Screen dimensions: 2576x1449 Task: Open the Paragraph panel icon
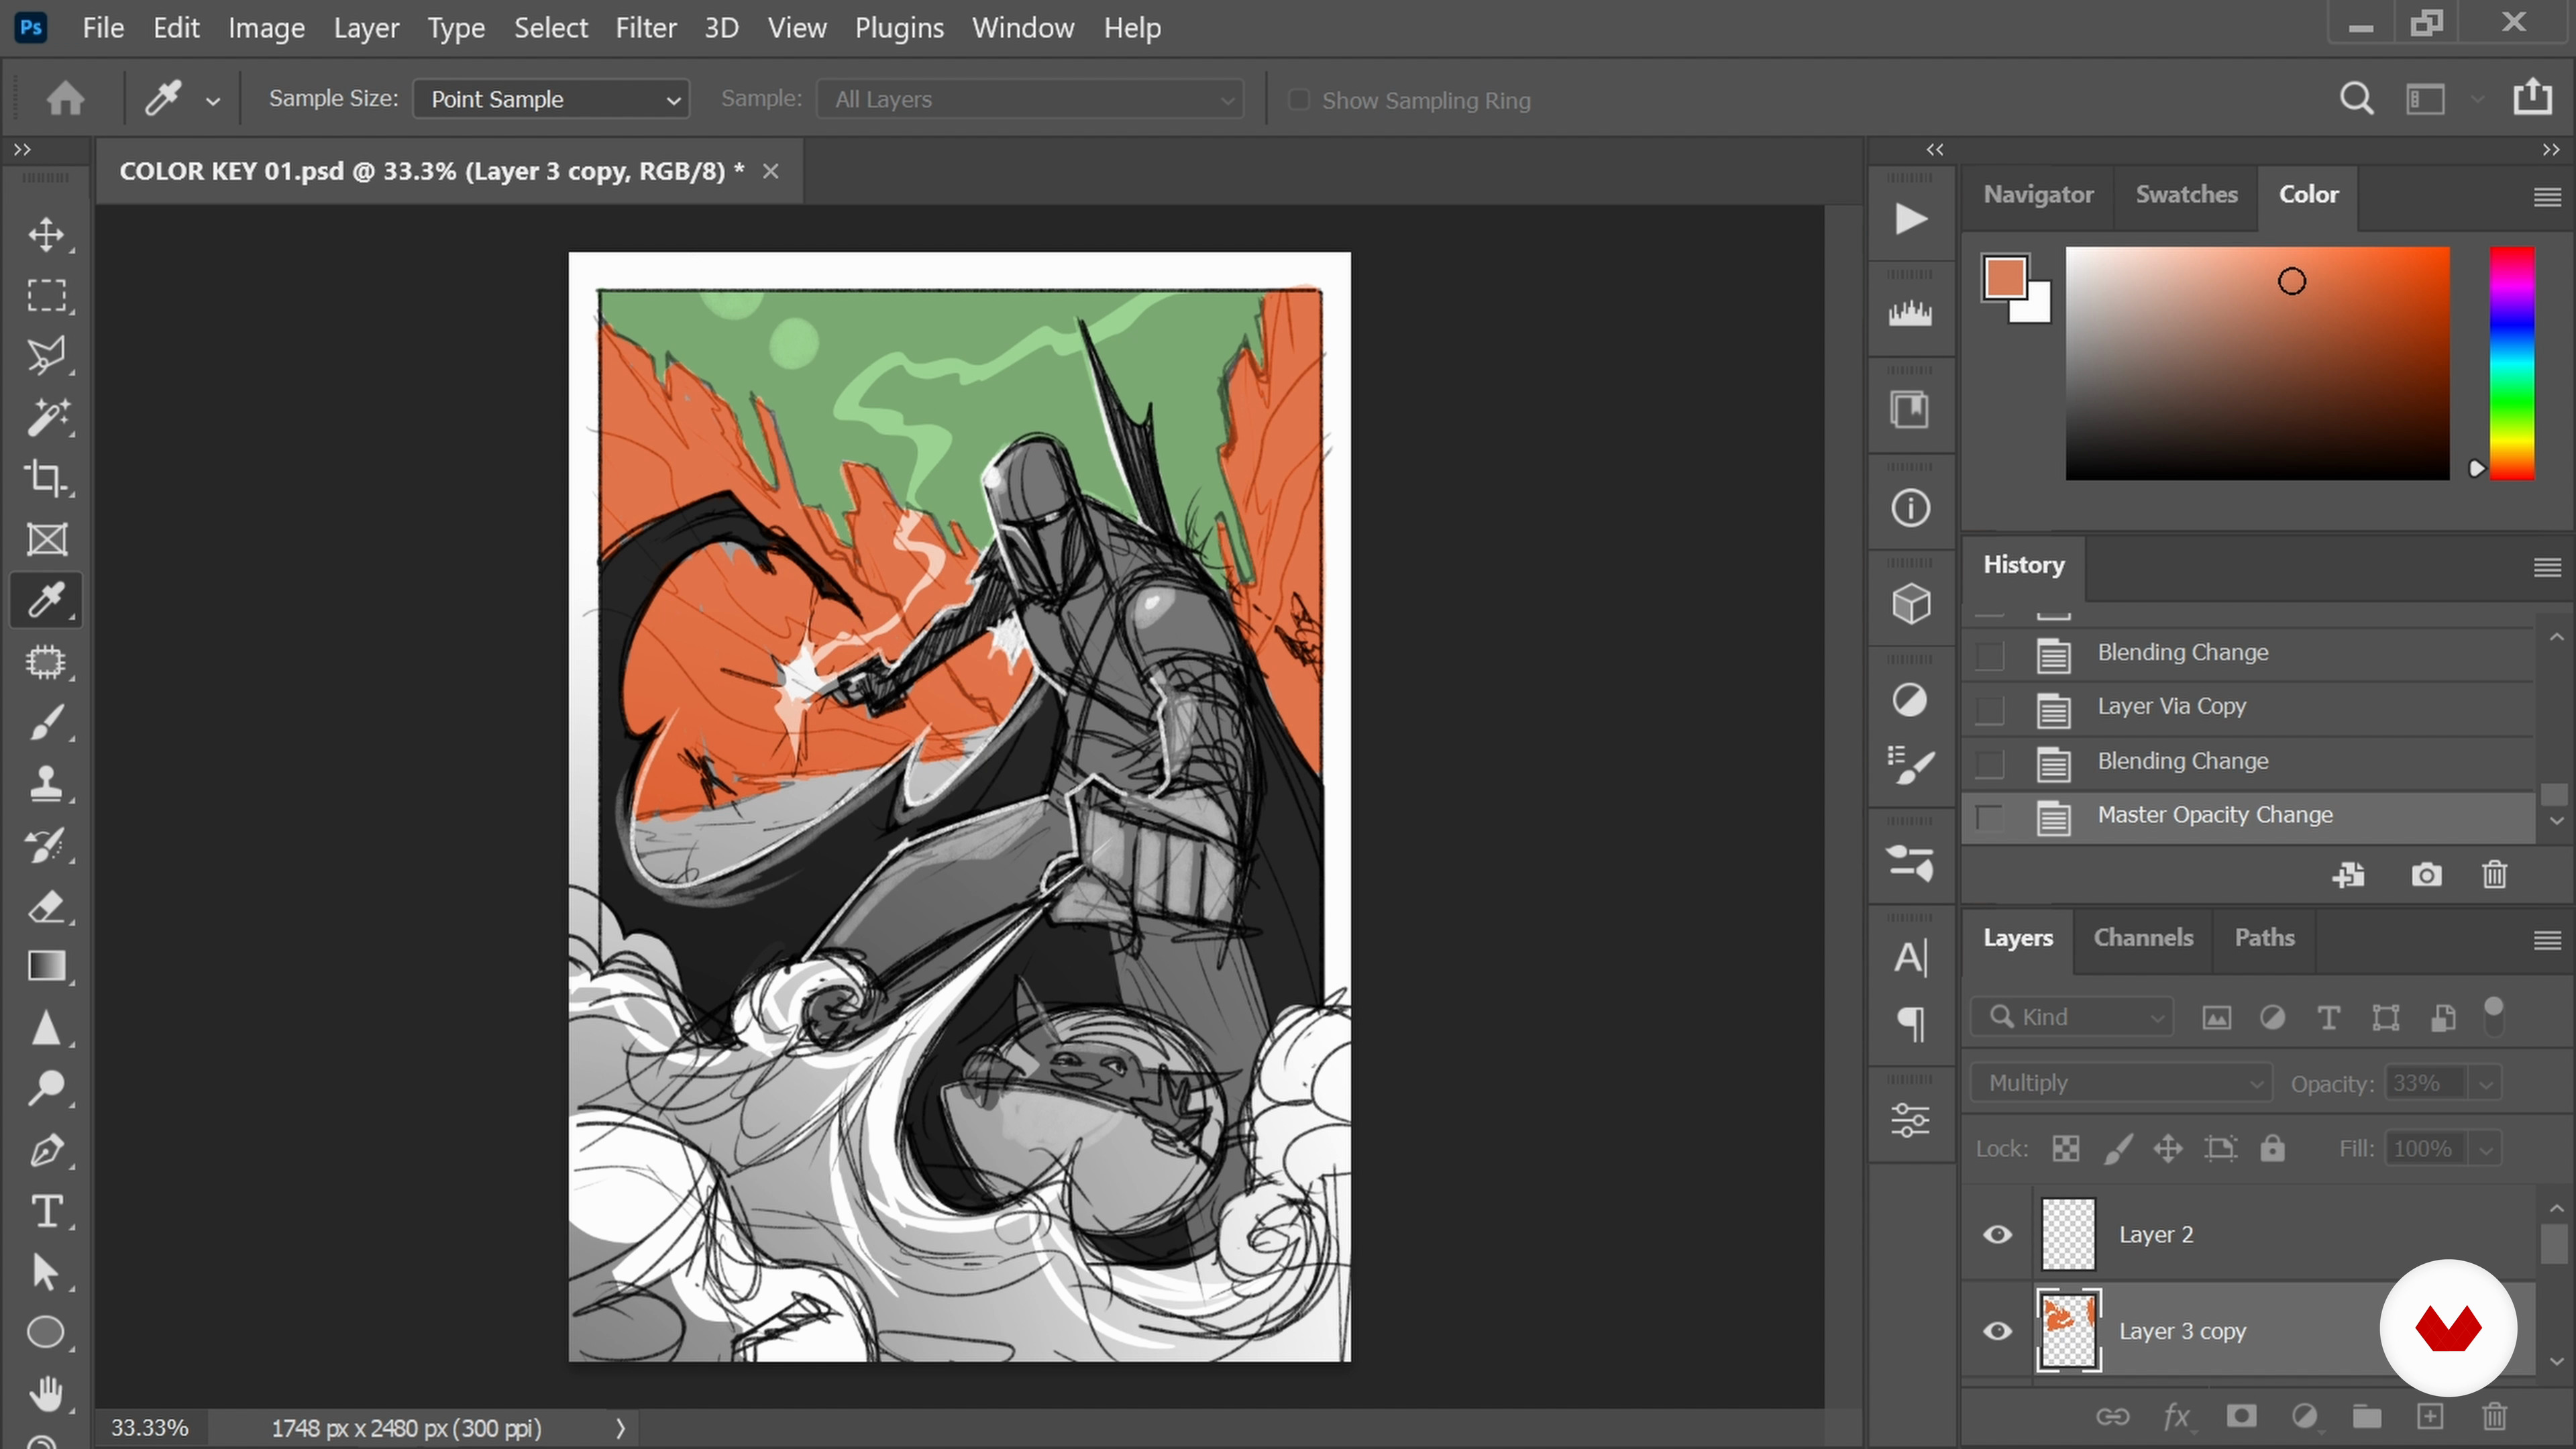click(x=1910, y=1024)
